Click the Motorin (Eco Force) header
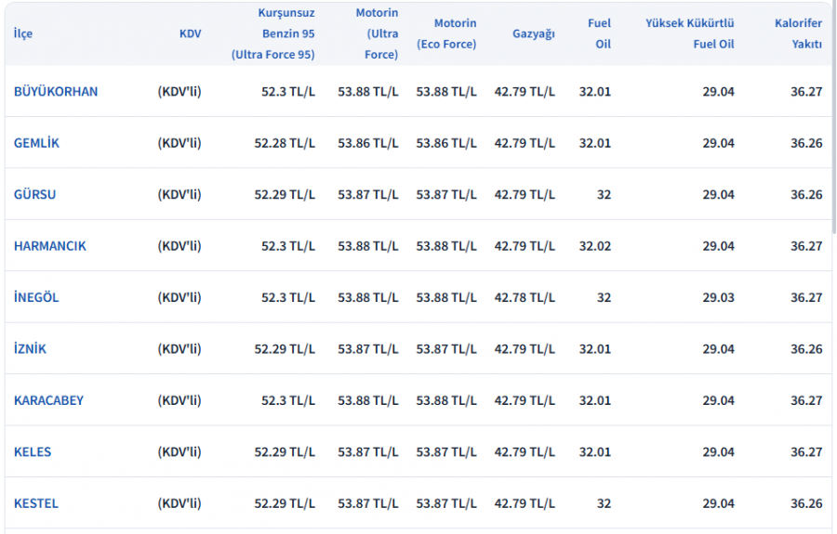The image size is (837, 534). pyautogui.click(x=446, y=33)
